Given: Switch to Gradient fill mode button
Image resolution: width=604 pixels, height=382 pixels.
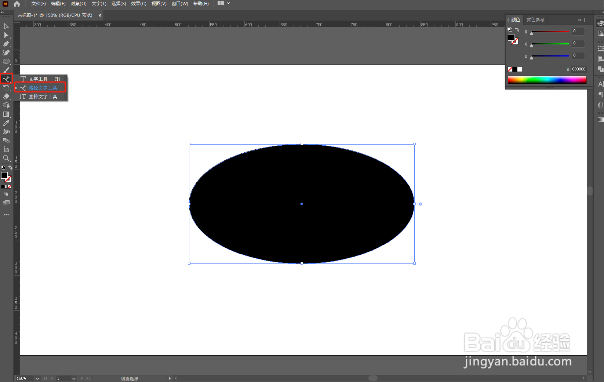Looking at the screenshot, I should [6, 187].
